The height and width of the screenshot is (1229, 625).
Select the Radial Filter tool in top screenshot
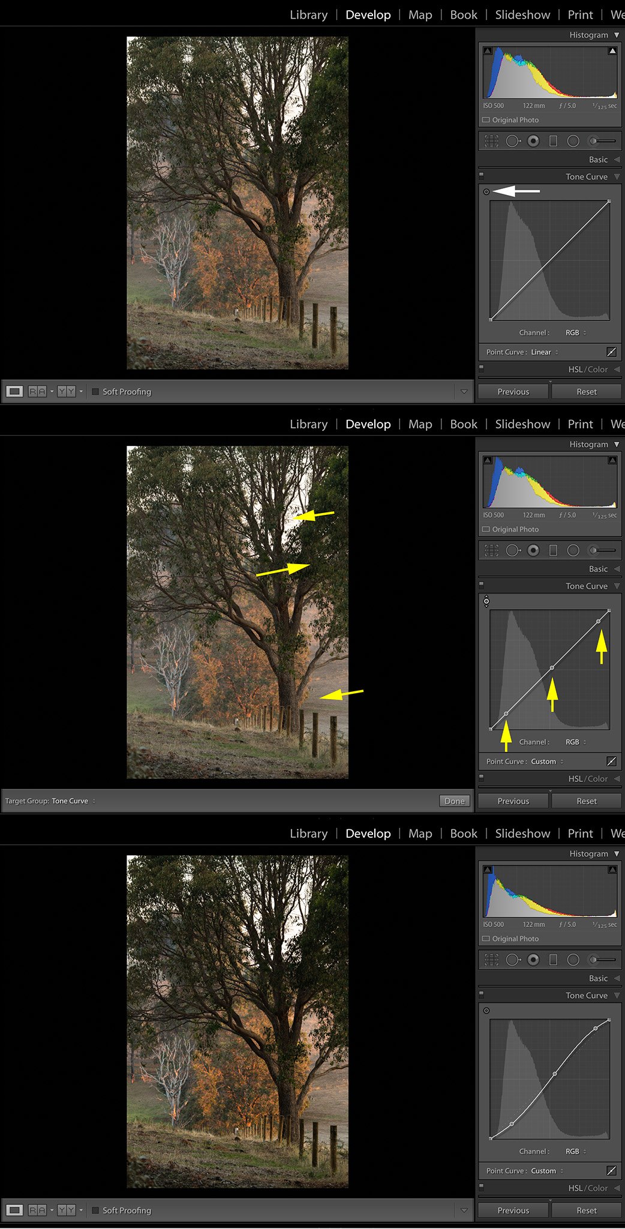click(x=573, y=141)
